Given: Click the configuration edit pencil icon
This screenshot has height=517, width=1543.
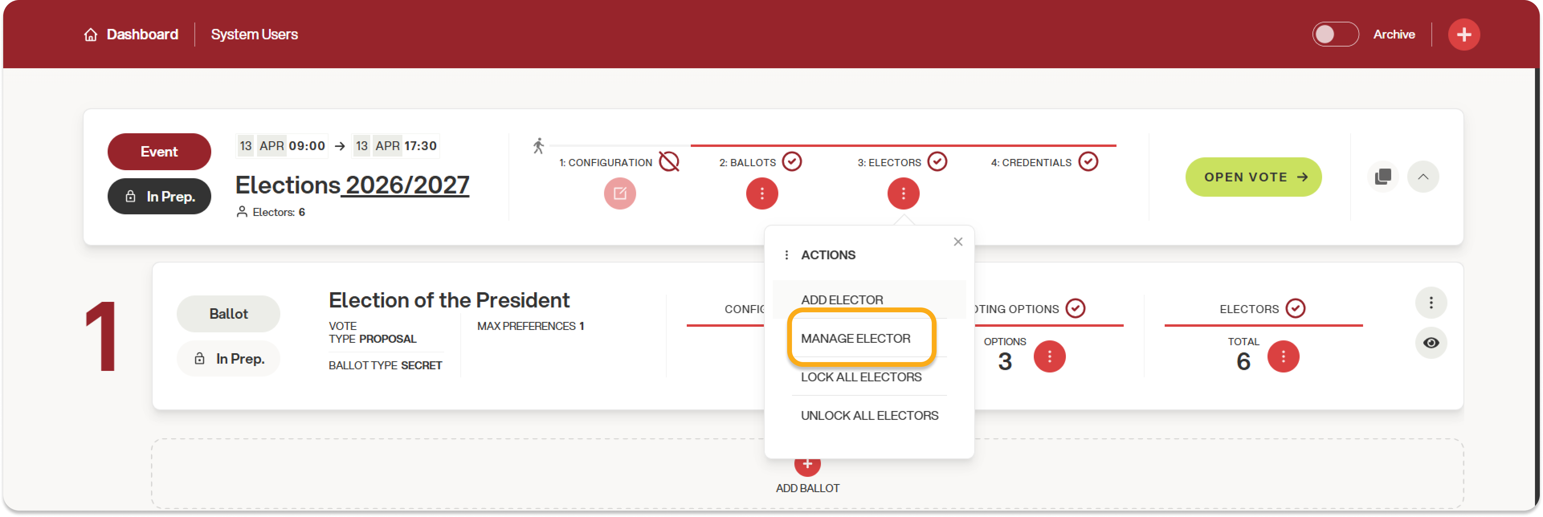Looking at the screenshot, I should tap(619, 194).
